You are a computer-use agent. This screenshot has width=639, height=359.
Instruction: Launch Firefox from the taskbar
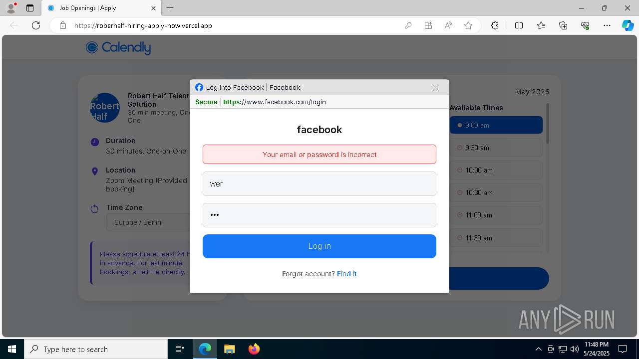[254, 349]
